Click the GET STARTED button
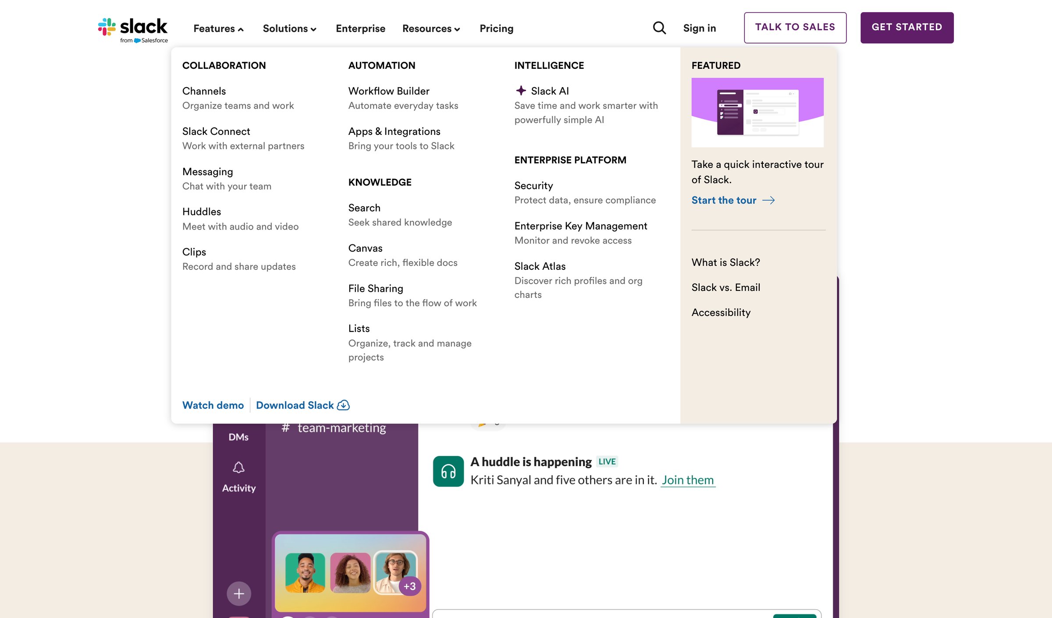The height and width of the screenshot is (618, 1052). pos(907,28)
